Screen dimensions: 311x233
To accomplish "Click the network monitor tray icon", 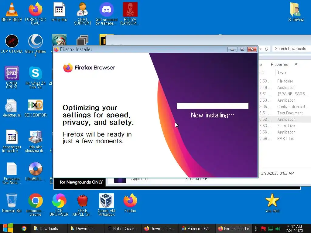I will tap(271, 229).
